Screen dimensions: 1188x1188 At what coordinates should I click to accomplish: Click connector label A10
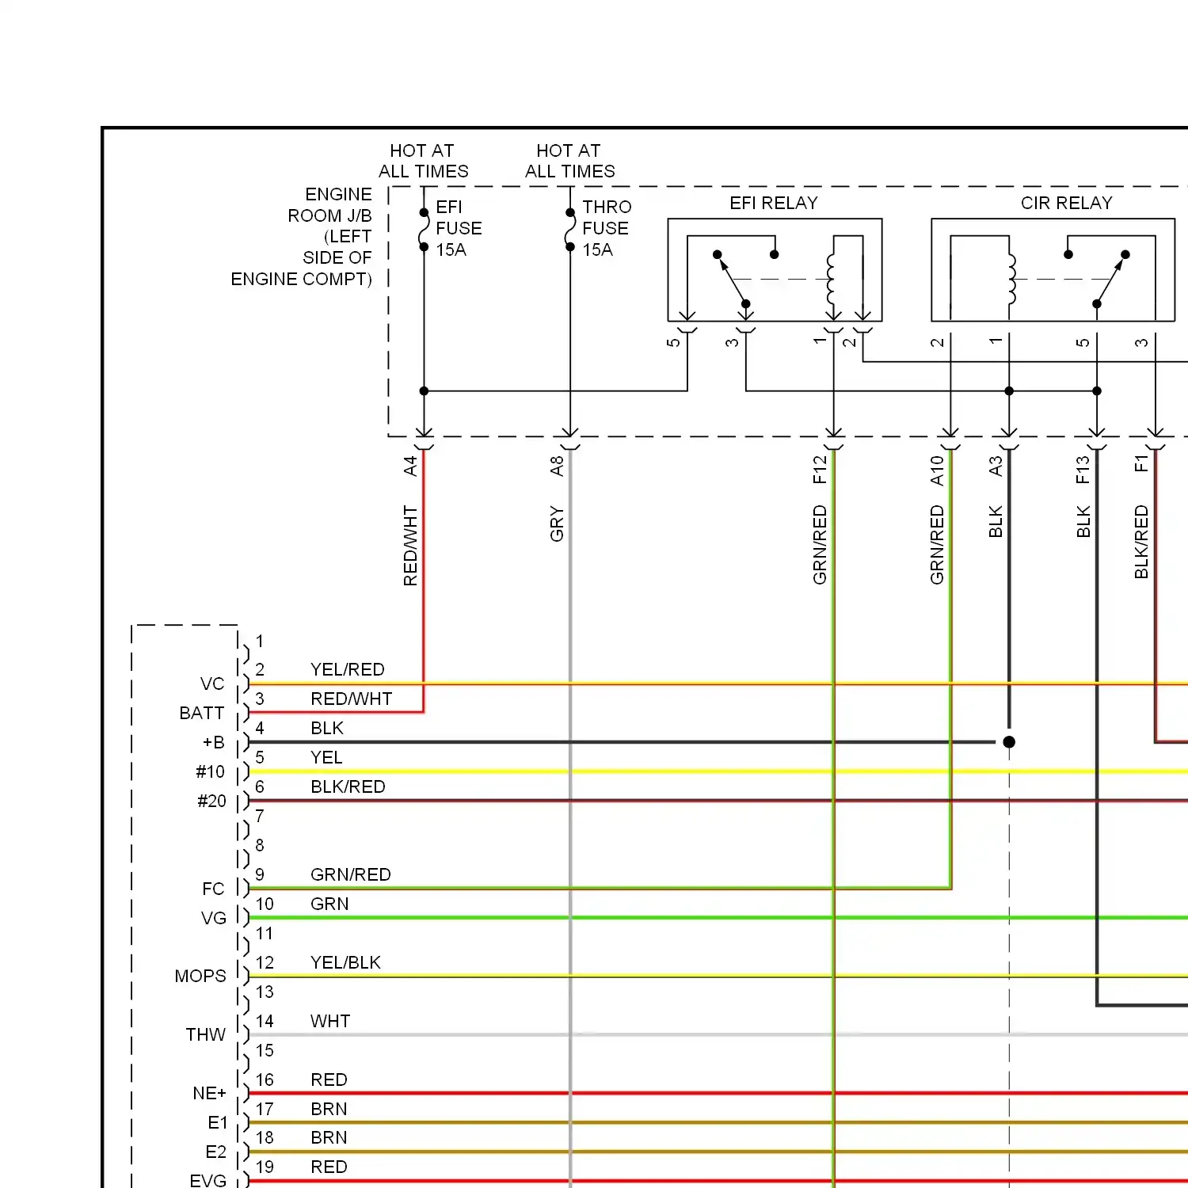pos(937,470)
